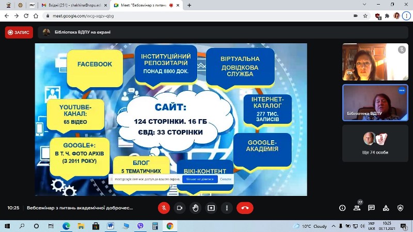This screenshot has width=413, height=232.
Task: Unmute the microphone in the Meet call
Action: click(164, 208)
